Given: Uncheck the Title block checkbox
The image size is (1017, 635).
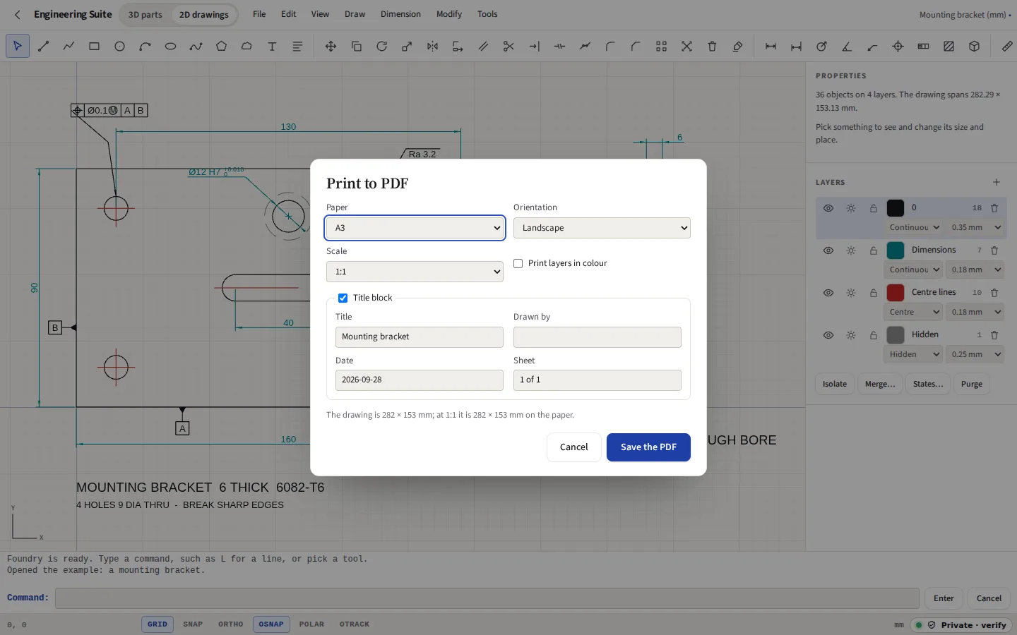Looking at the screenshot, I should [x=343, y=298].
